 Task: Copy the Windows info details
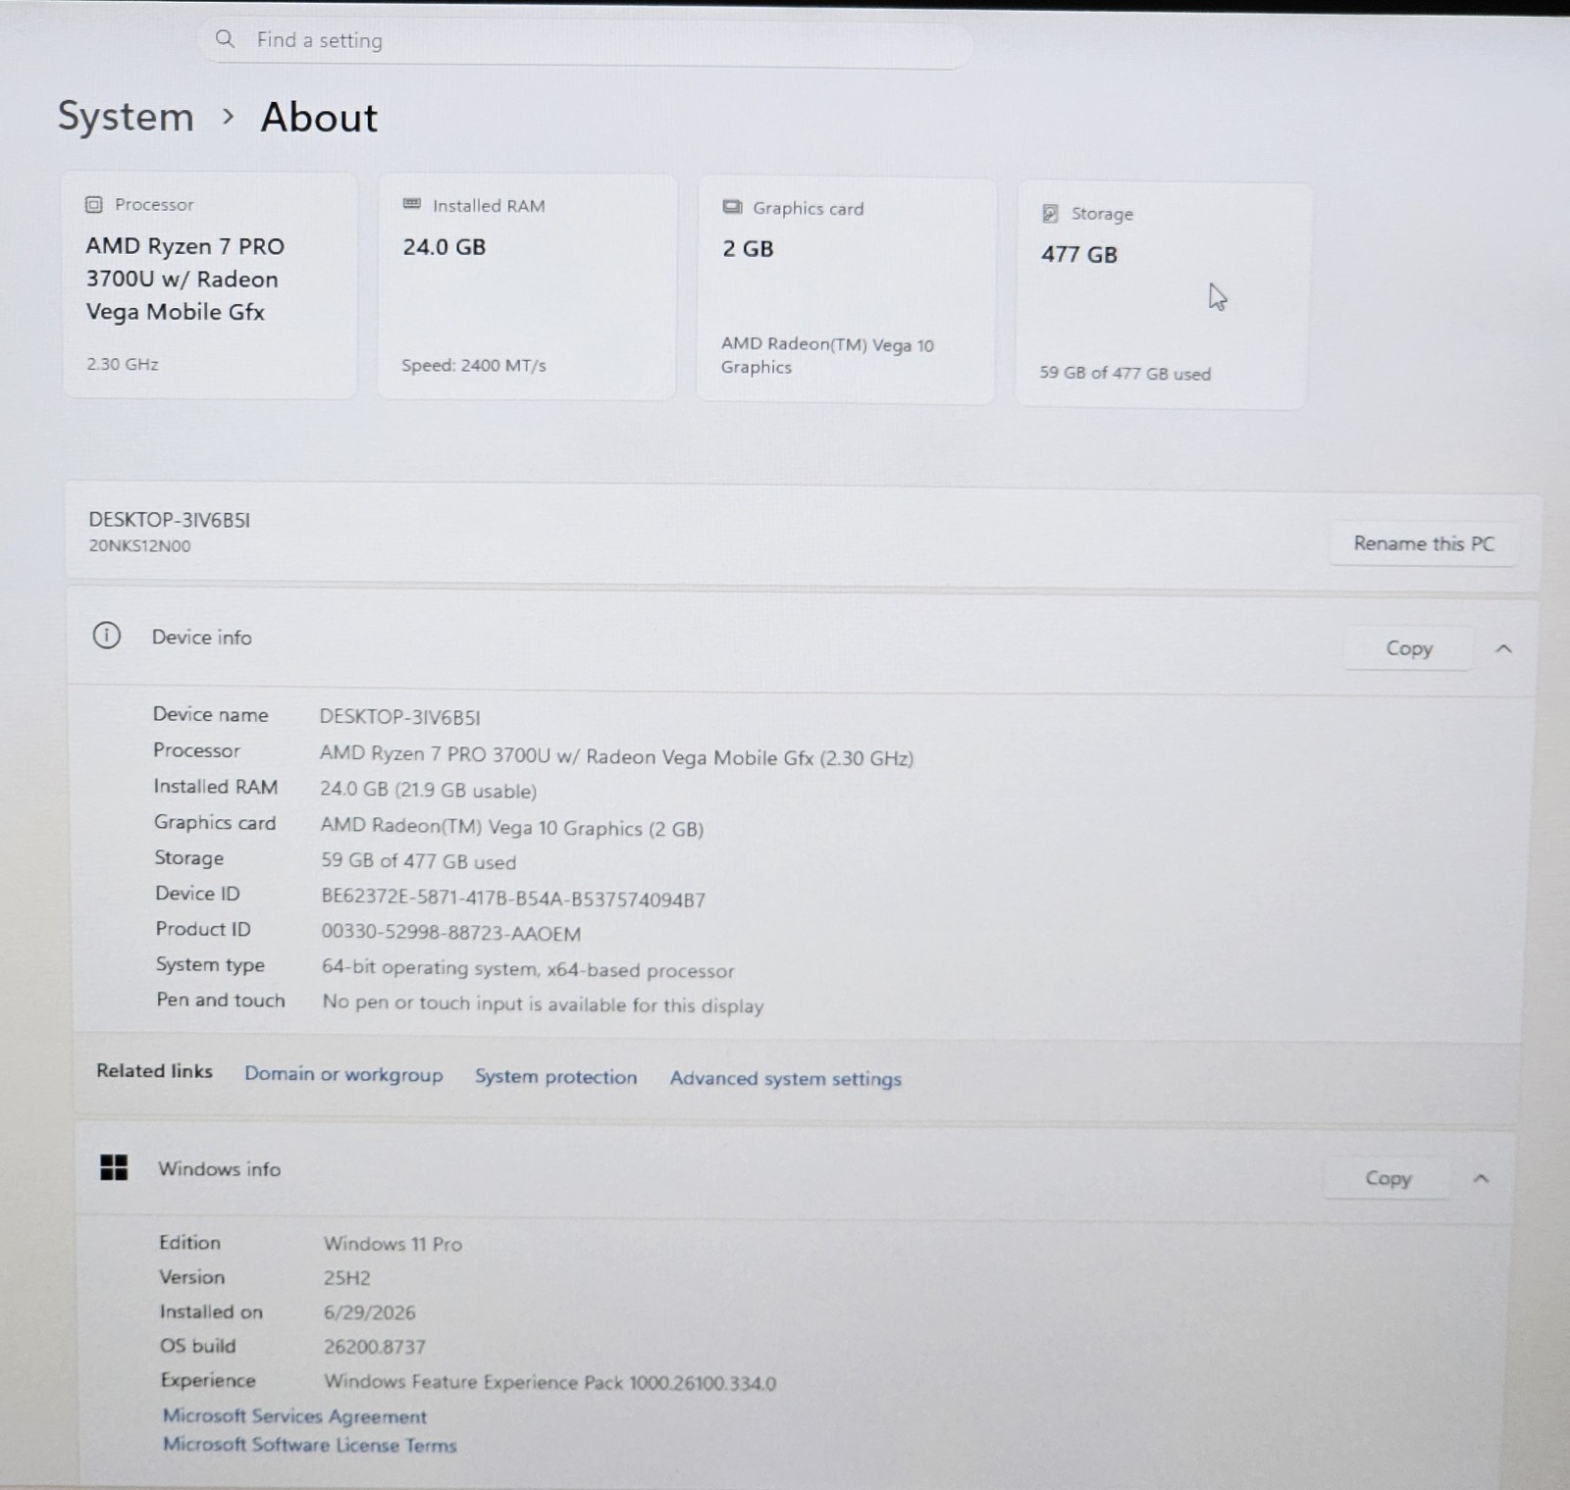[x=1387, y=1178]
